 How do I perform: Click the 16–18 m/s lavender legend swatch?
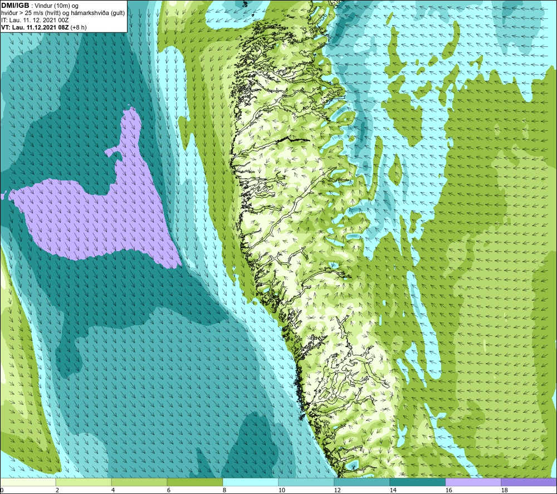click(x=473, y=482)
